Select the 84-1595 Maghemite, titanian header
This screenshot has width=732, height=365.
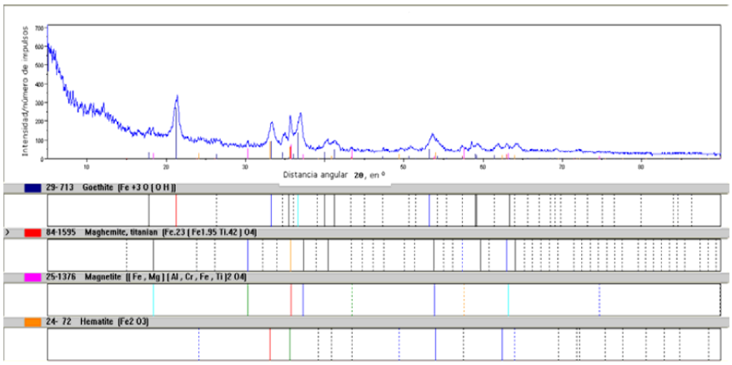coord(150,232)
